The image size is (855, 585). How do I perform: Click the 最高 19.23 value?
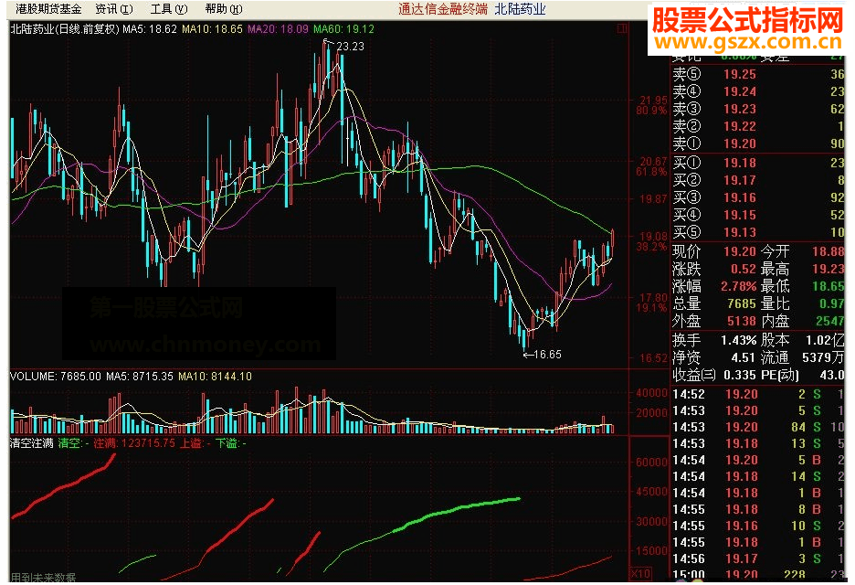coord(829,269)
